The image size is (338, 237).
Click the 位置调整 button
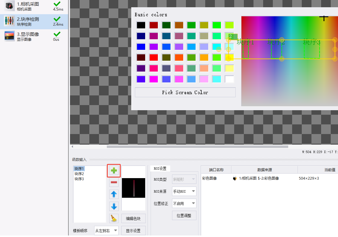184,216
